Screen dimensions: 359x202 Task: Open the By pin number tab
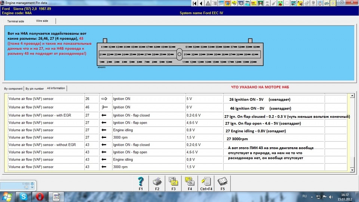coord(34,89)
